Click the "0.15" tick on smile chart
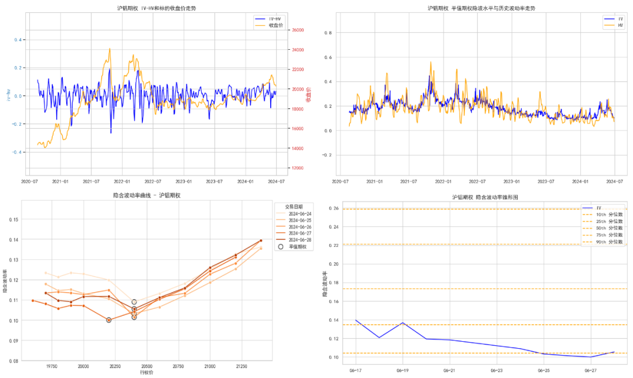633x378 pixels. 13,219
